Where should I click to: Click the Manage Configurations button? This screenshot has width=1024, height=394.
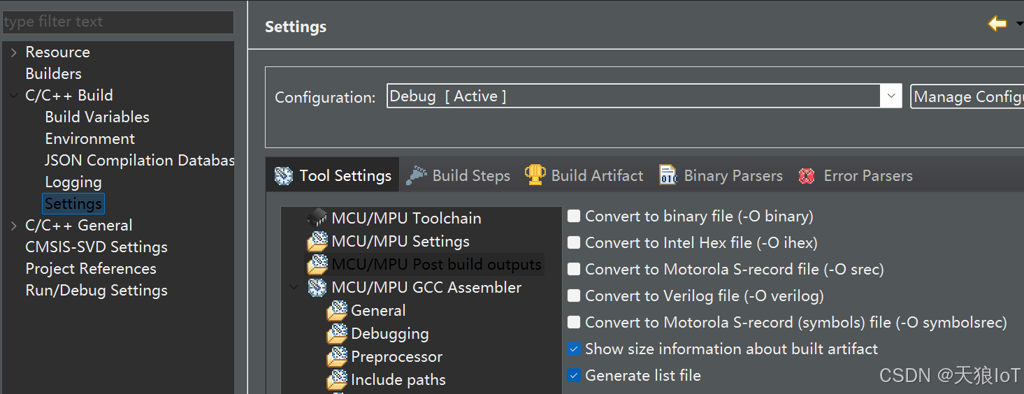[967, 97]
